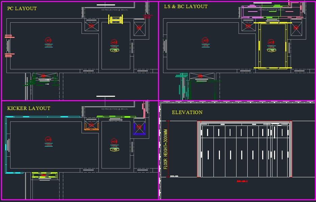
Task: Select the ELEVATION title text
Action: [187, 112]
